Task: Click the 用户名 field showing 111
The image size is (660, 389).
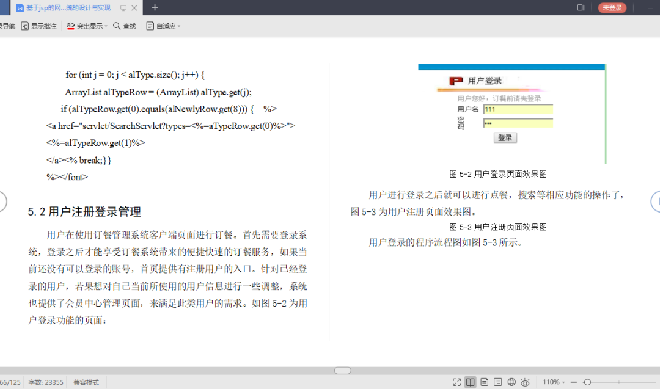Action: [x=518, y=109]
